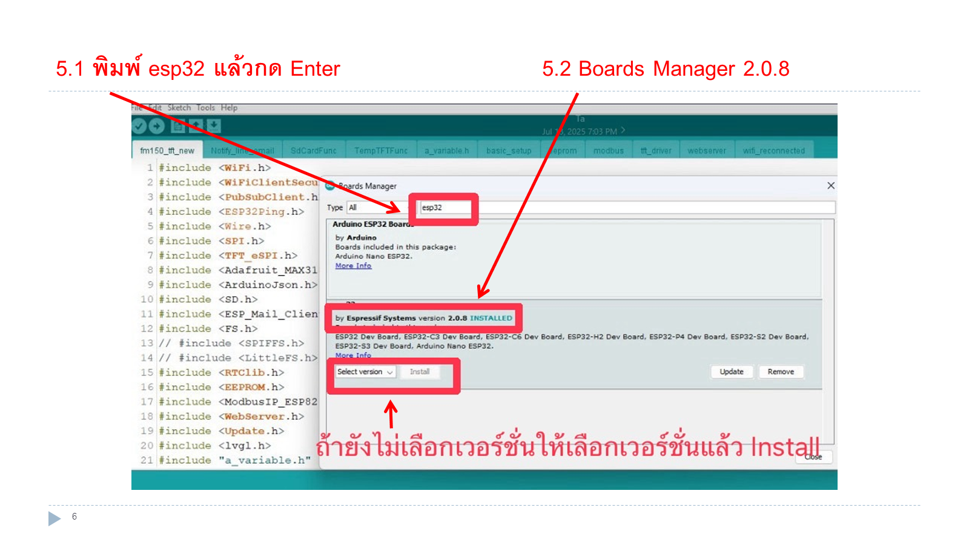Open More Info link for Arduino ESP32 Boards
Screen dimensions: 969x545
point(353,265)
